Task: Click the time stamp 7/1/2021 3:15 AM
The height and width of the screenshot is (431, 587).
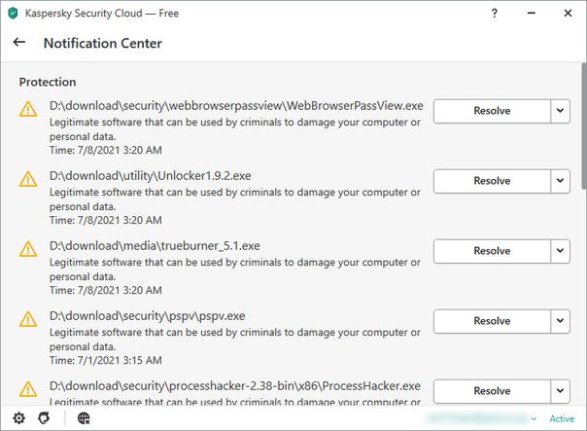Action: (x=120, y=360)
